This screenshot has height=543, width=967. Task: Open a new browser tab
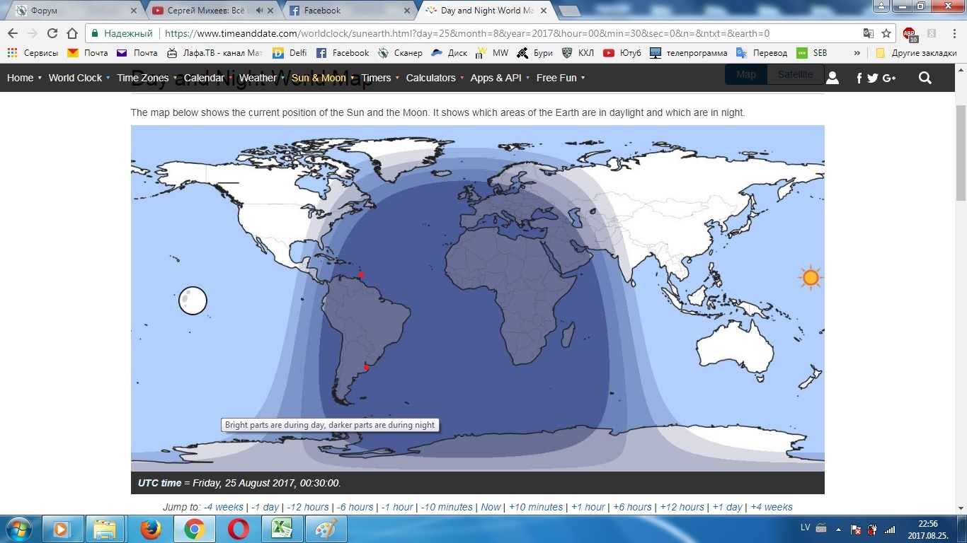click(569, 11)
